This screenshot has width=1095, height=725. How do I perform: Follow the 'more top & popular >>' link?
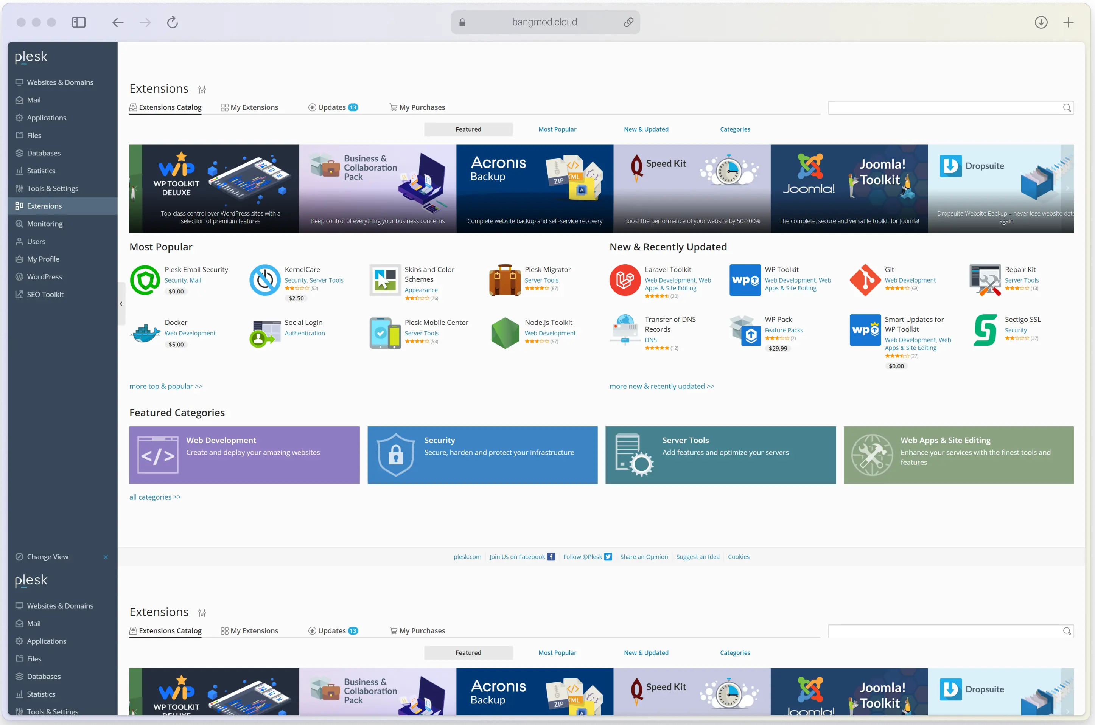(x=166, y=386)
